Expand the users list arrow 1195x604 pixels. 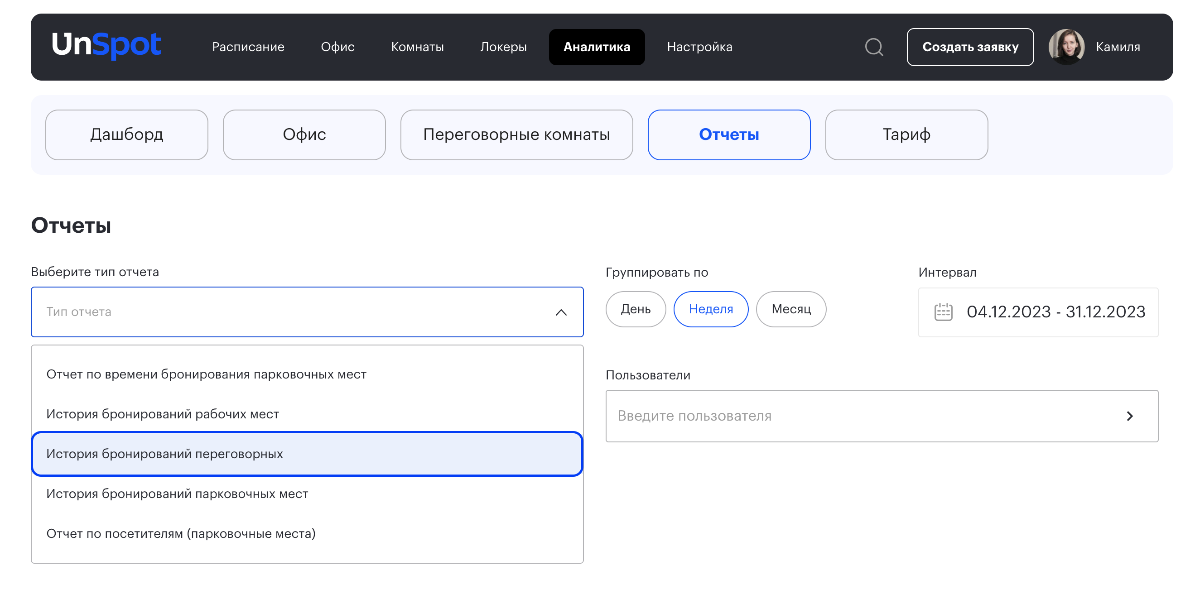pyautogui.click(x=1130, y=416)
